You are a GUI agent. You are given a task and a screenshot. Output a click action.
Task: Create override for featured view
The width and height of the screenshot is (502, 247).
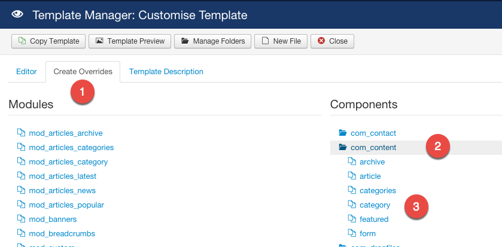click(x=374, y=219)
